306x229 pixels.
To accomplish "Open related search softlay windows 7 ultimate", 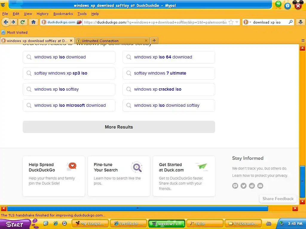I will point(169,73).
